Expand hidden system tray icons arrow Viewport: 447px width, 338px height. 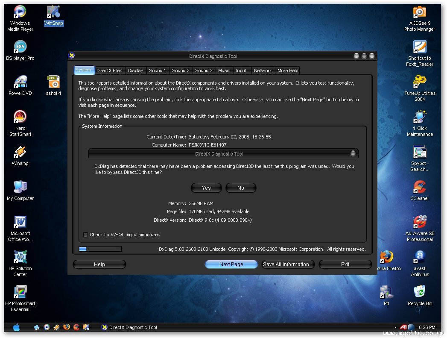395,327
